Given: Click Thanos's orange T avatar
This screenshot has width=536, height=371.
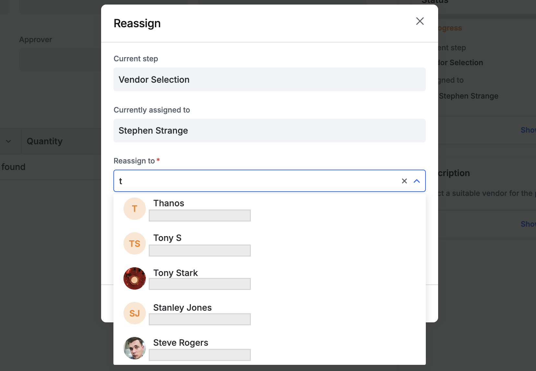Looking at the screenshot, I should 134,209.
